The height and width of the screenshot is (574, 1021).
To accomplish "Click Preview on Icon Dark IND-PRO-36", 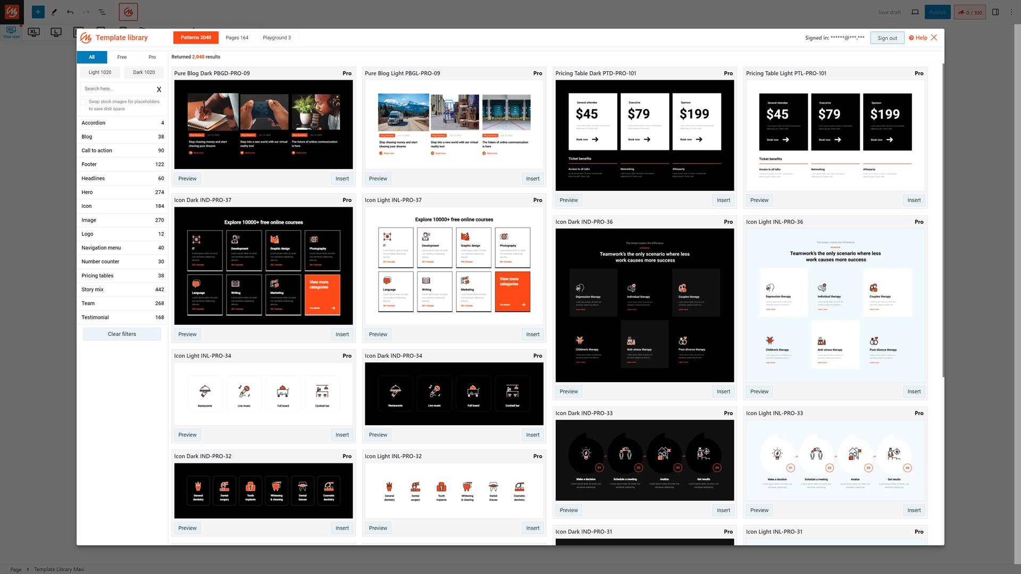I will [568, 391].
